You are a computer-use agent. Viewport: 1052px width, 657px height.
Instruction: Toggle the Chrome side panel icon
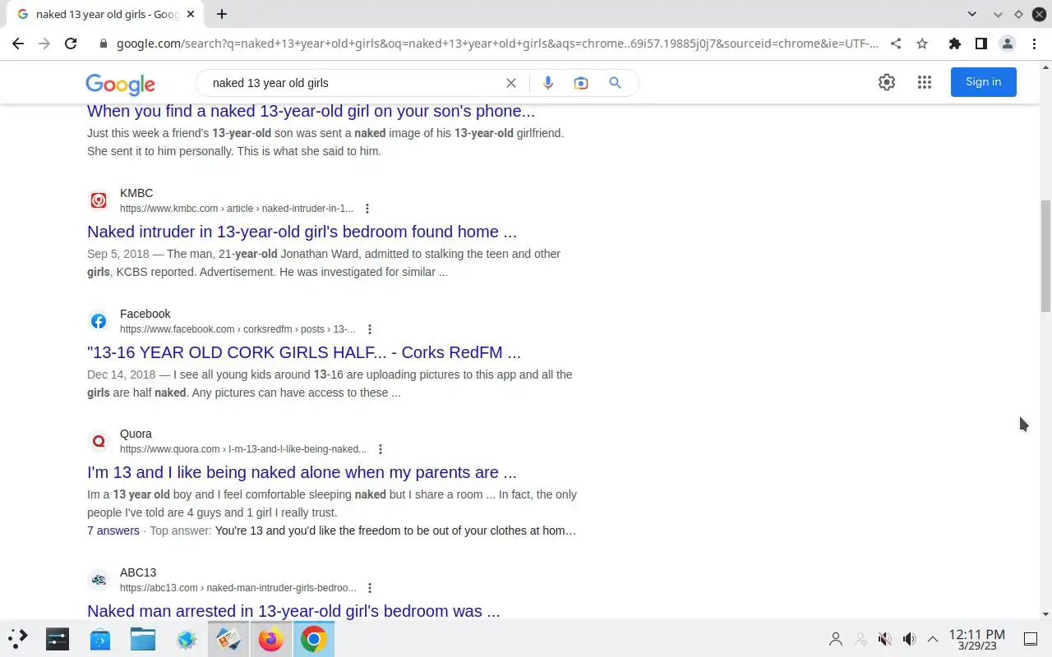tap(980, 44)
